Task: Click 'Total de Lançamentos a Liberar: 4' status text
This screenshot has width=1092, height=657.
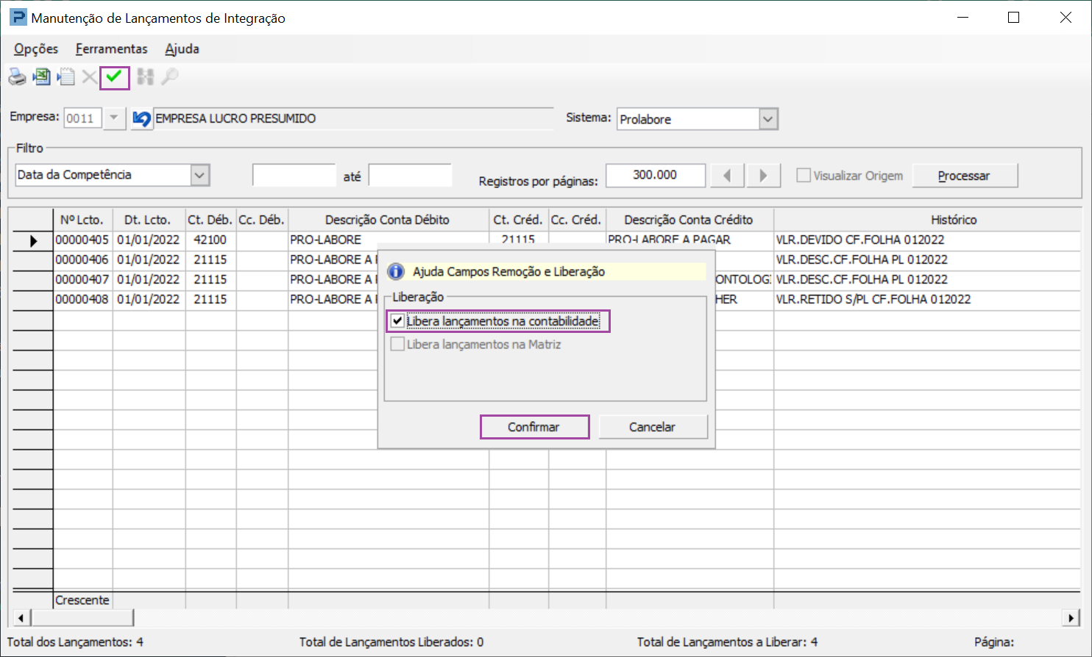Action: 727,642
